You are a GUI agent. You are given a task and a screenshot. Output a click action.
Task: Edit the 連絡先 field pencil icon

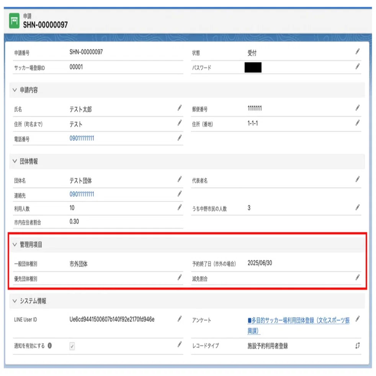(180, 193)
